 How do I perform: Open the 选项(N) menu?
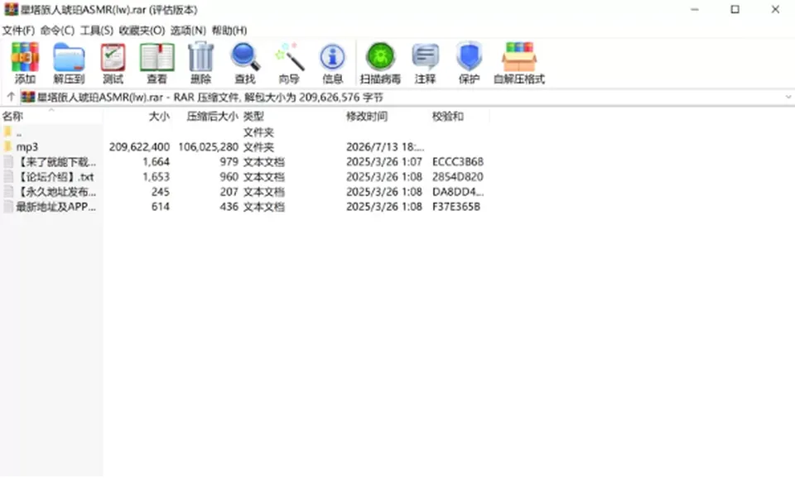pyautogui.click(x=188, y=31)
